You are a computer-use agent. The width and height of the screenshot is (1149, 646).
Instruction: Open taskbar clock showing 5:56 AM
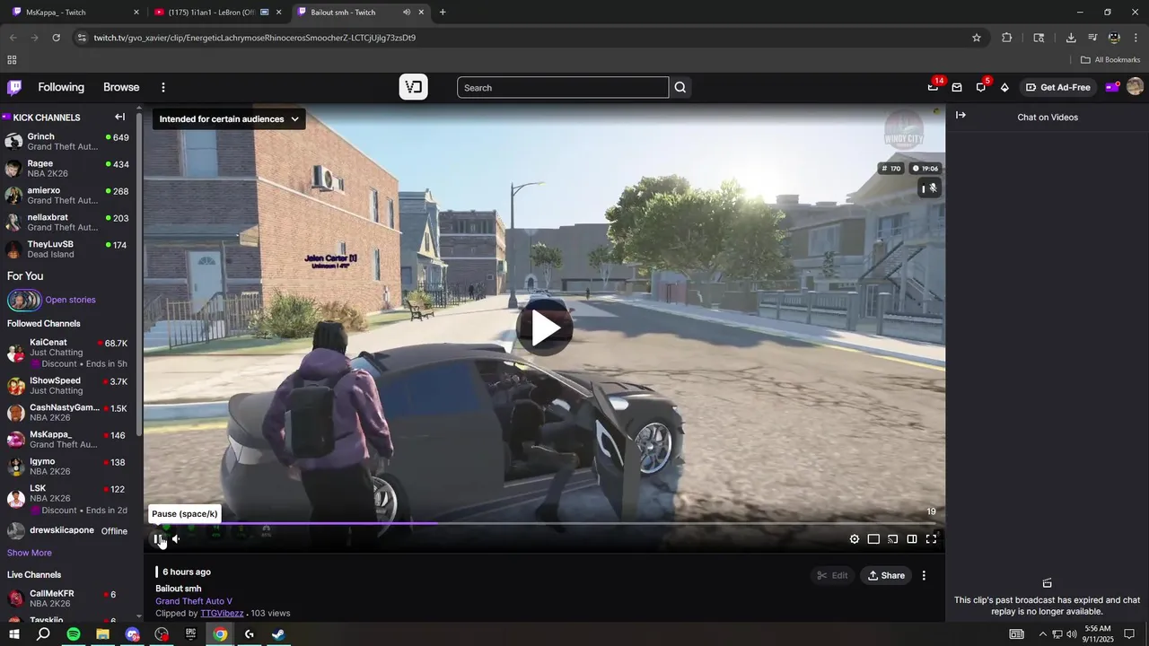pyautogui.click(x=1097, y=634)
